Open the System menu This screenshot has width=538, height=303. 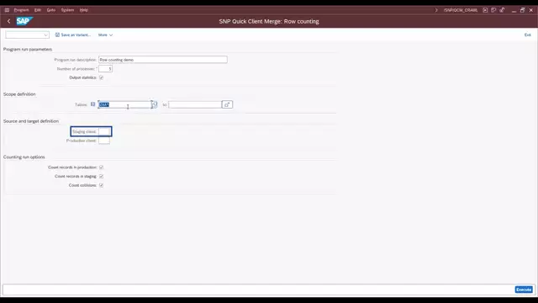click(67, 10)
